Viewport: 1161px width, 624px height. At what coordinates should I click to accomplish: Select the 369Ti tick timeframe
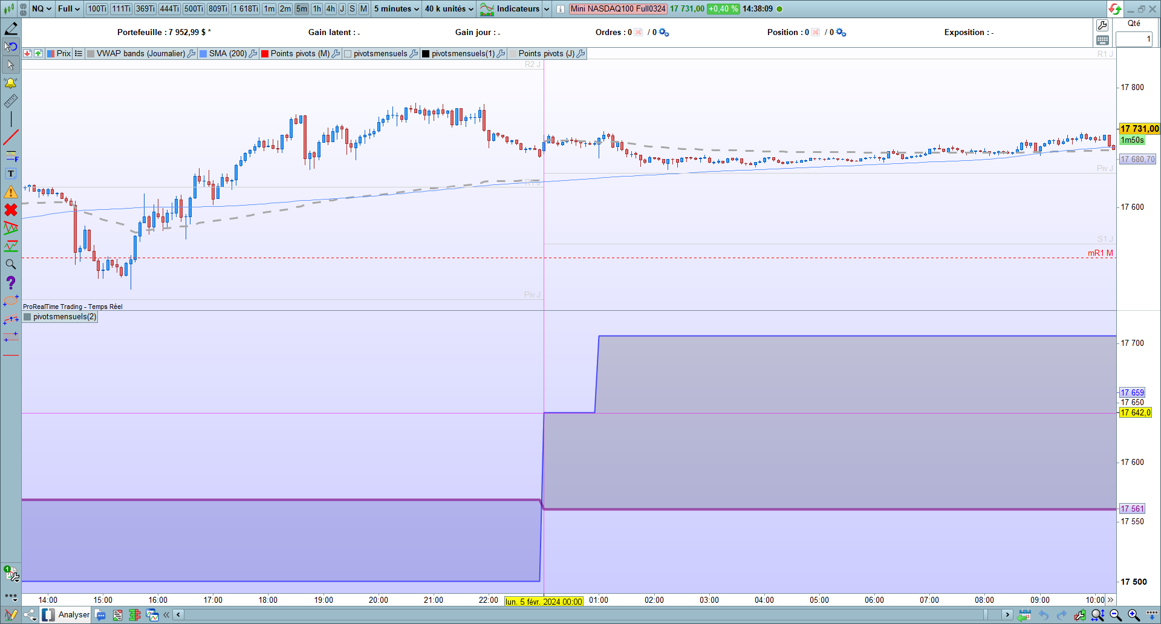pos(145,9)
